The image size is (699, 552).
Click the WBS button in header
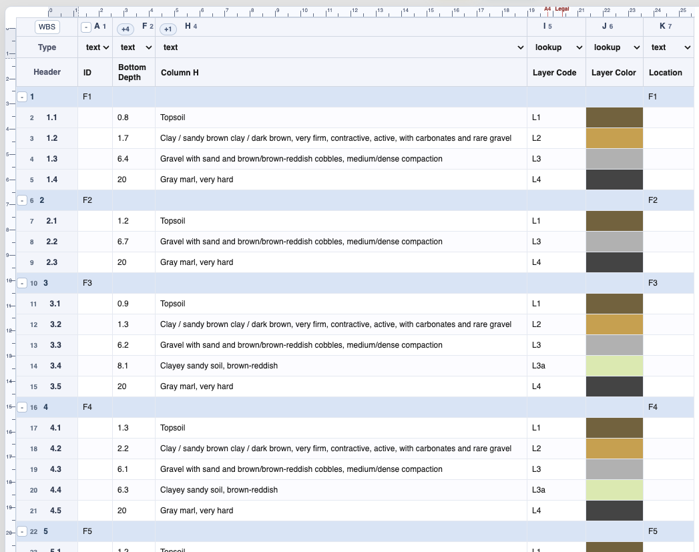click(x=47, y=27)
